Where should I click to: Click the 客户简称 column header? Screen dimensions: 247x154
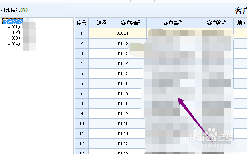[217, 23]
